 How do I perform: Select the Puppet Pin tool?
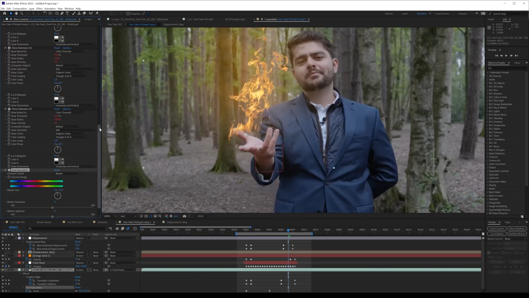pyautogui.click(x=97, y=14)
